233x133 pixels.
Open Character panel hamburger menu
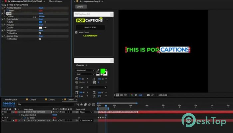[x=87, y=65]
